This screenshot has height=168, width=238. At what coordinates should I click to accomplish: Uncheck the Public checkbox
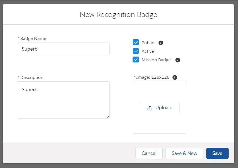pos(136,42)
